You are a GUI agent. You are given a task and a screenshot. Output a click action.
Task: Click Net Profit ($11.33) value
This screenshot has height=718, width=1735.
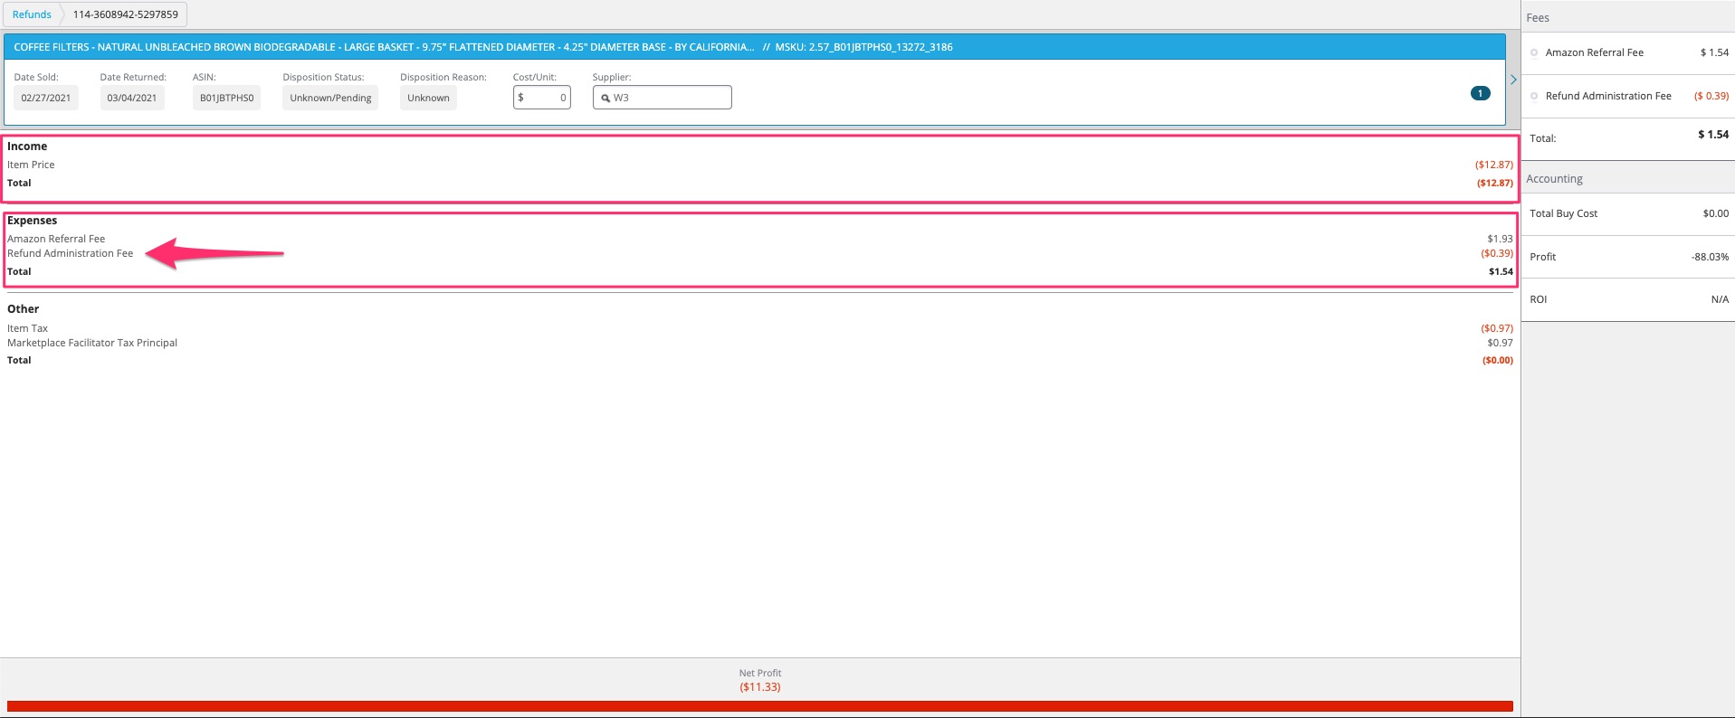pos(760,687)
